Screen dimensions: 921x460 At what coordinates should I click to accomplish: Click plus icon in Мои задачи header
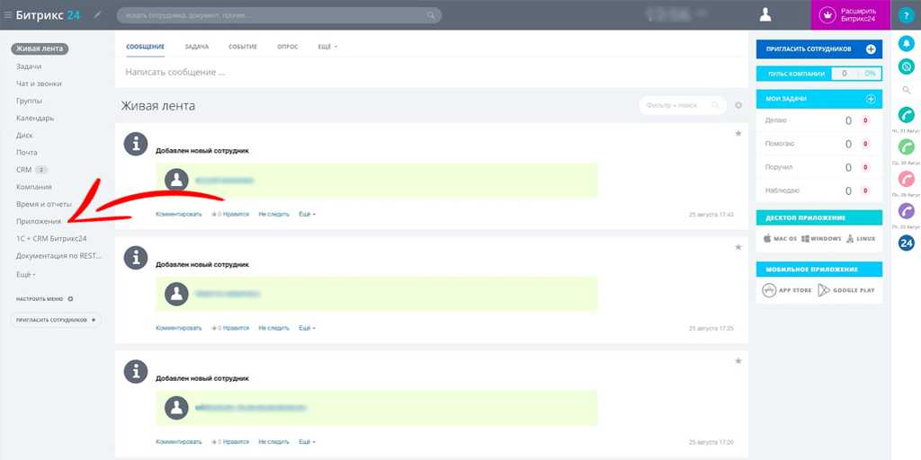870,99
